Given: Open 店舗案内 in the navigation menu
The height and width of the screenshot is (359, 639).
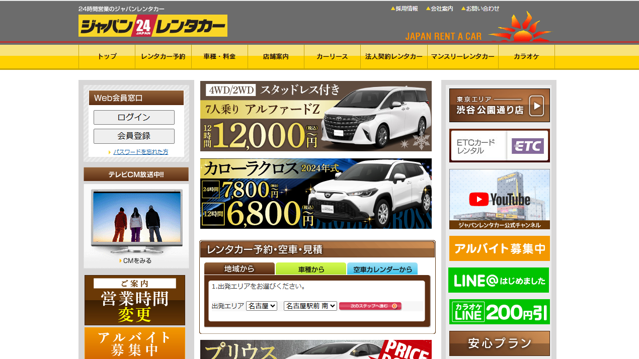Looking at the screenshot, I should pos(276,57).
